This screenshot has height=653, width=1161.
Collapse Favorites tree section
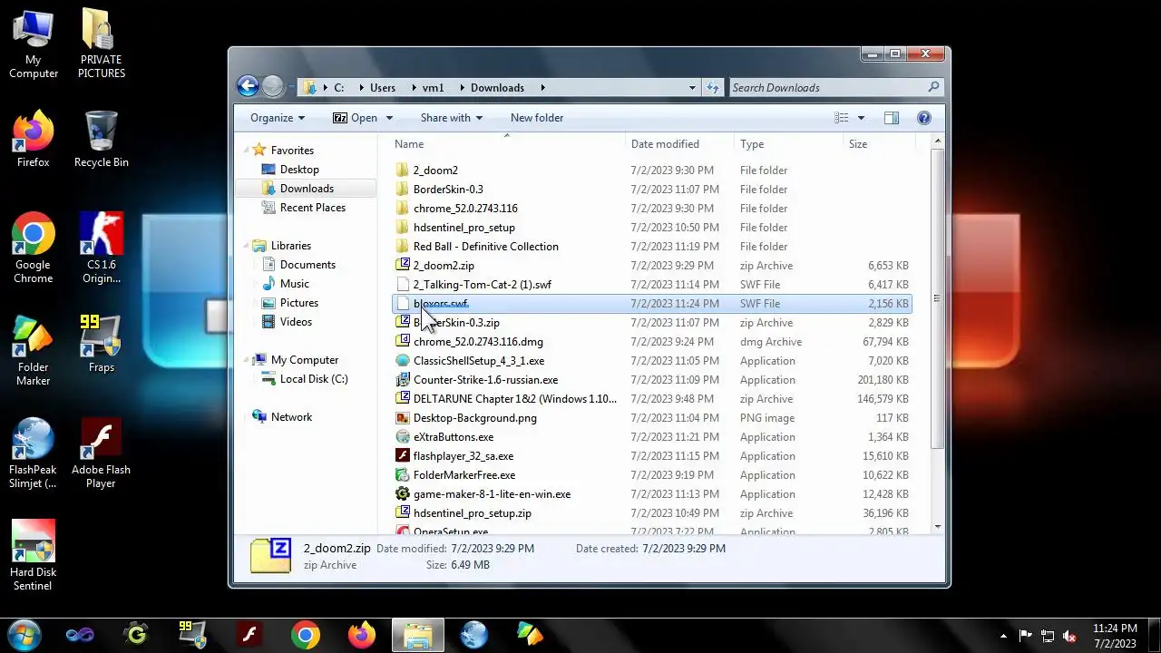(247, 151)
